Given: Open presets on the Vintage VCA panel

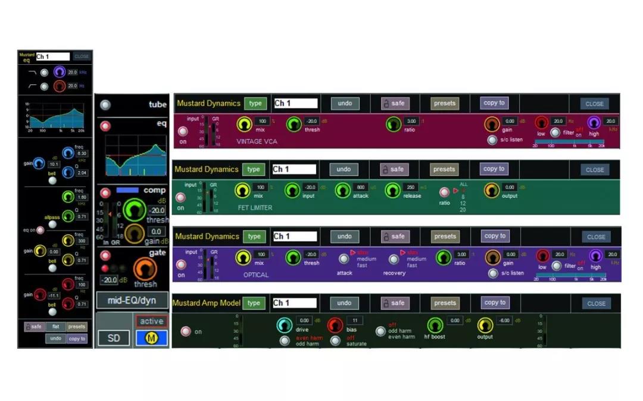Looking at the screenshot, I should pos(445,103).
